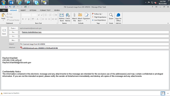170x96 pixels.
Task: Open Apps for Office
Action: tap(118, 17)
